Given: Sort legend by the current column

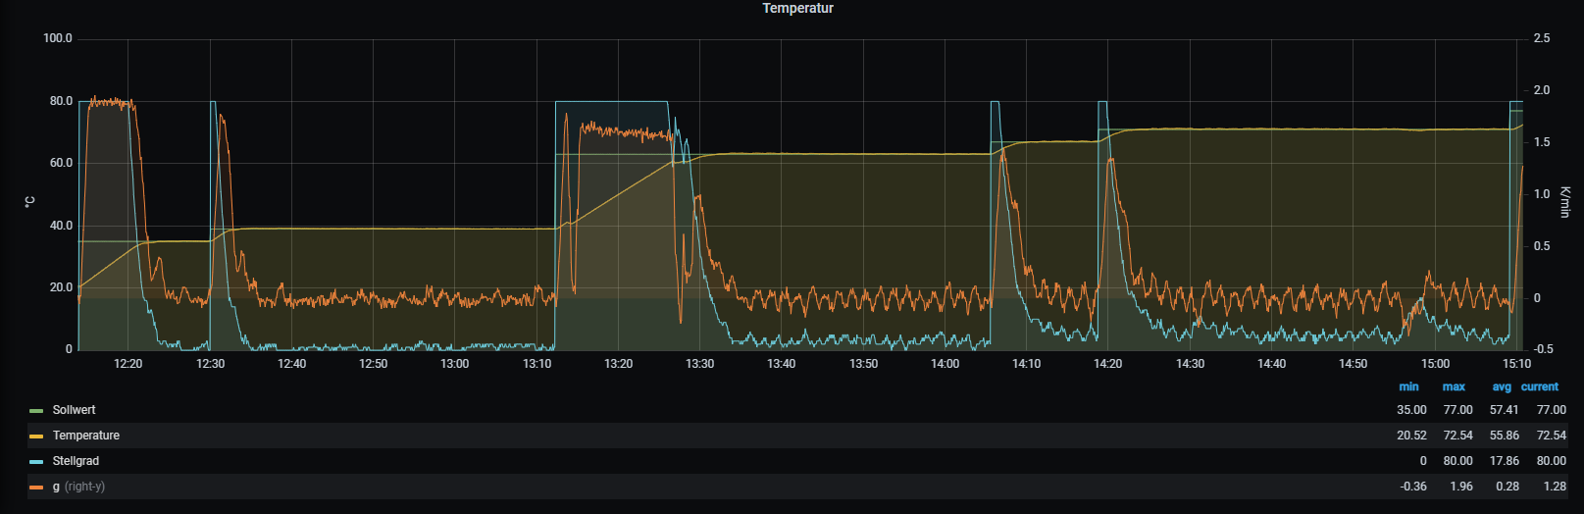Looking at the screenshot, I should (x=1540, y=386).
